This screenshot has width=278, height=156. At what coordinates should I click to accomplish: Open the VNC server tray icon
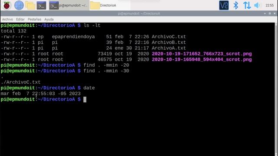(x=224, y=5)
